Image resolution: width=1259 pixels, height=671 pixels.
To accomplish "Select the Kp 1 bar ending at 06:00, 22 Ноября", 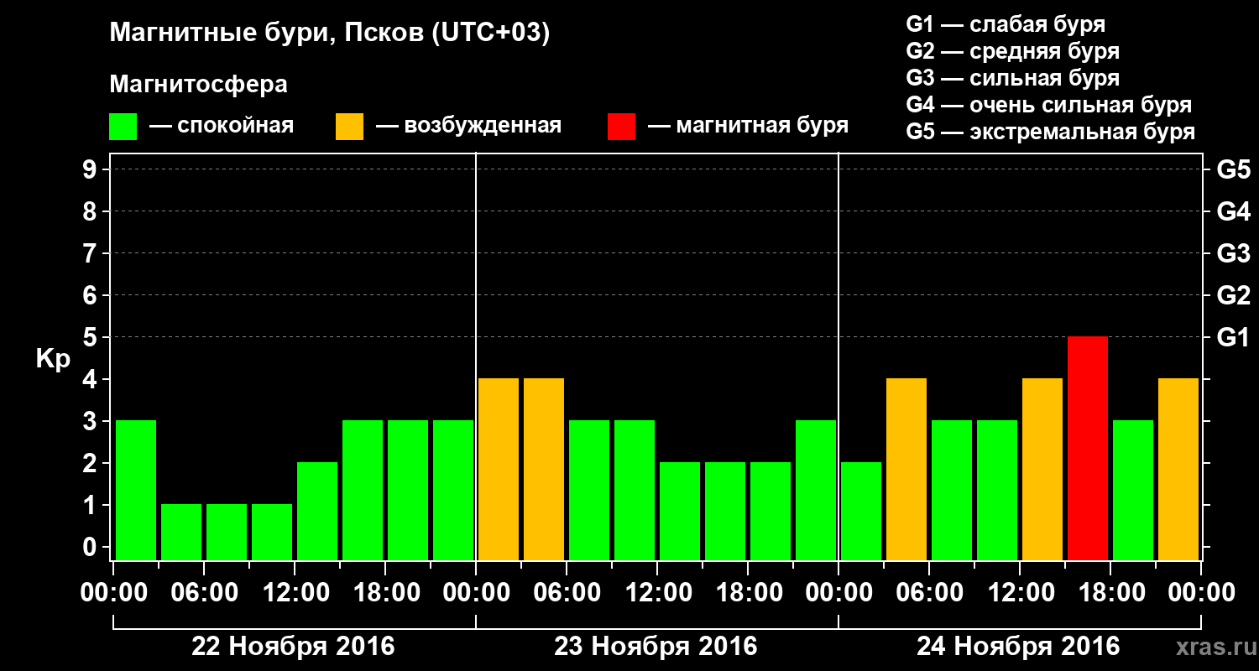I will [x=181, y=532].
